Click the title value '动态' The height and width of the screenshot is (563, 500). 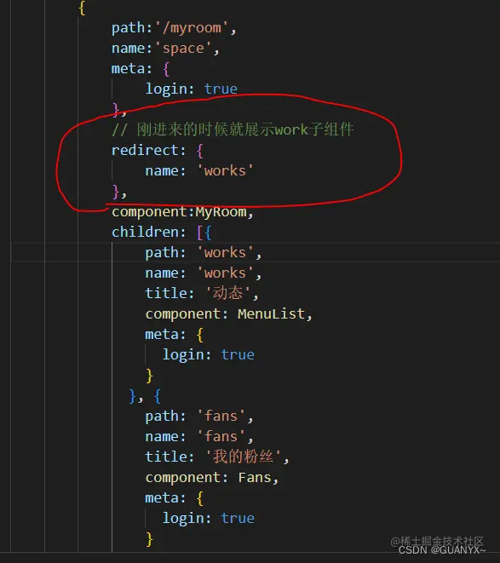(227, 293)
